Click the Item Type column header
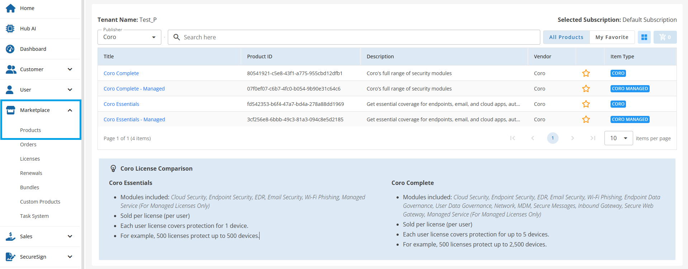This screenshot has width=688, height=269. pos(640,57)
